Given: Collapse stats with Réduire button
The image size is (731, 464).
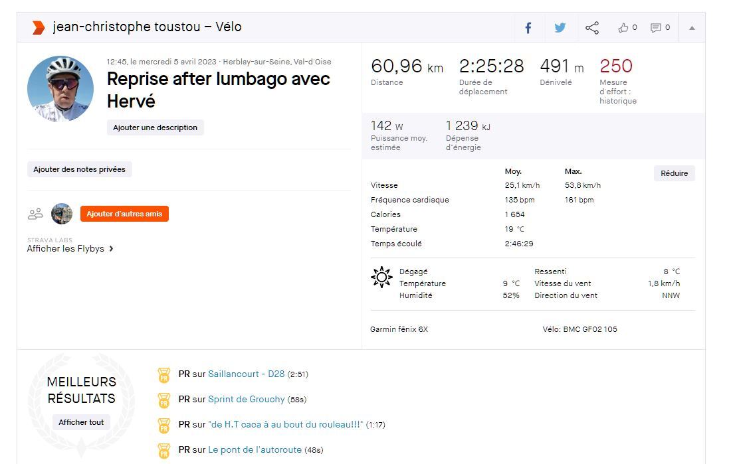Looking at the screenshot, I should (x=674, y=173).
